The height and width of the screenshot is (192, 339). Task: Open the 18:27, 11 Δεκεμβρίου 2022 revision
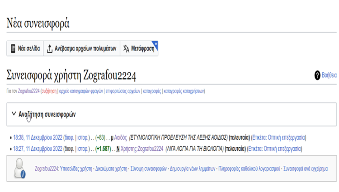click(38, 149)
